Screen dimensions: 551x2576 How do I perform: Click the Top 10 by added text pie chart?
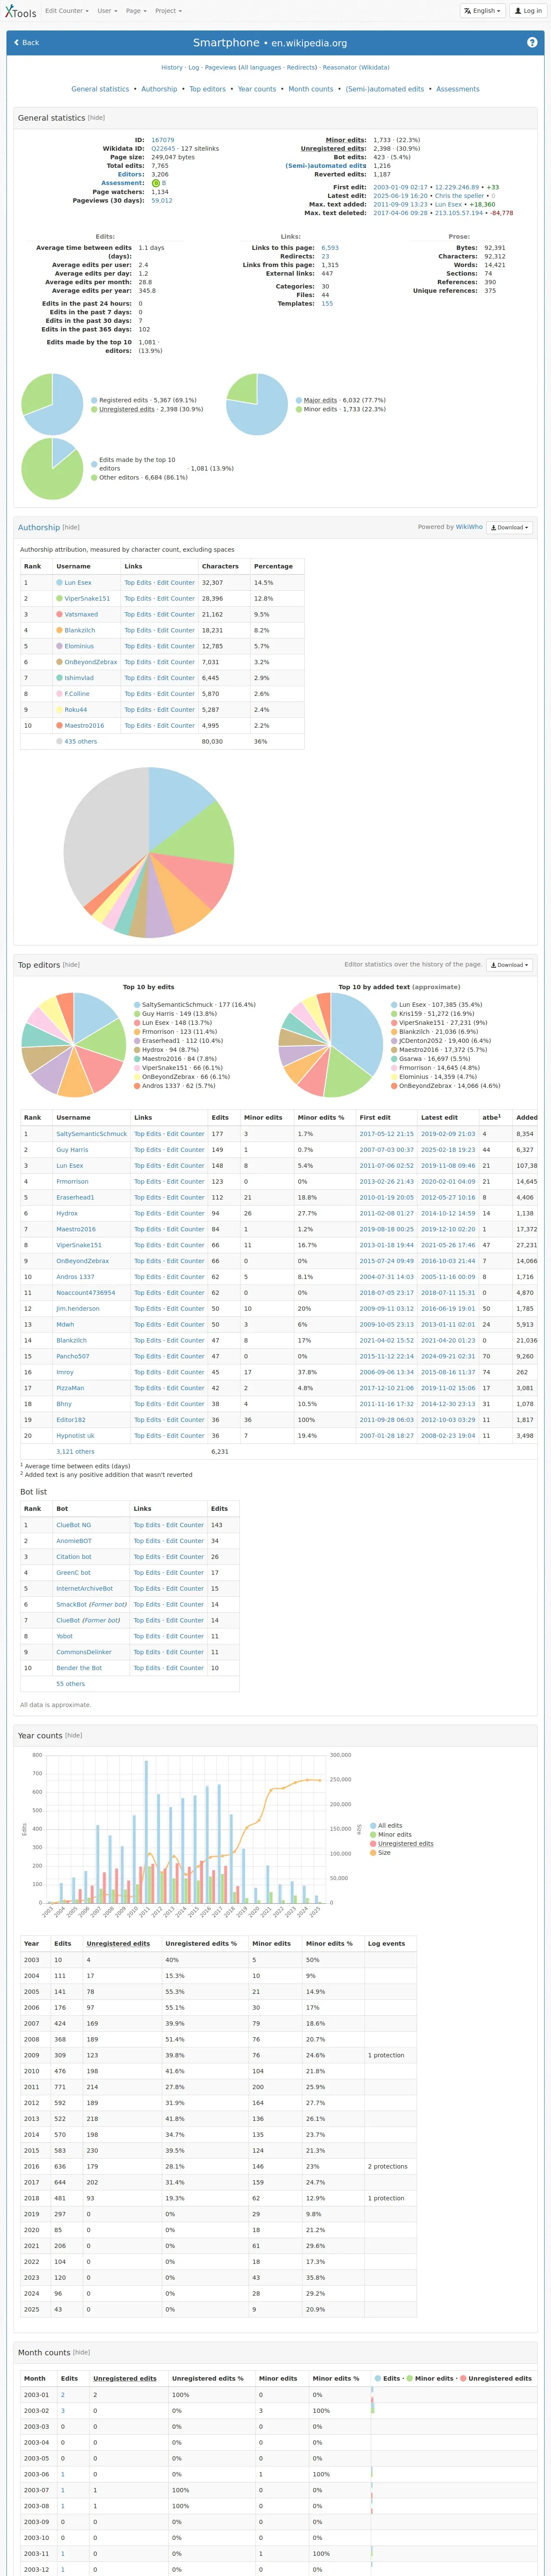click(330, 1044)
